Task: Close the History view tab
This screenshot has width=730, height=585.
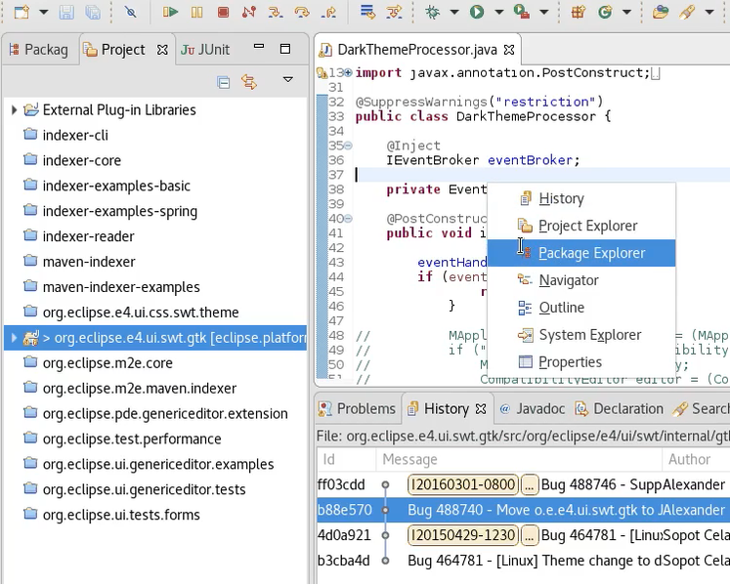Action: click(x=481, y=408)
